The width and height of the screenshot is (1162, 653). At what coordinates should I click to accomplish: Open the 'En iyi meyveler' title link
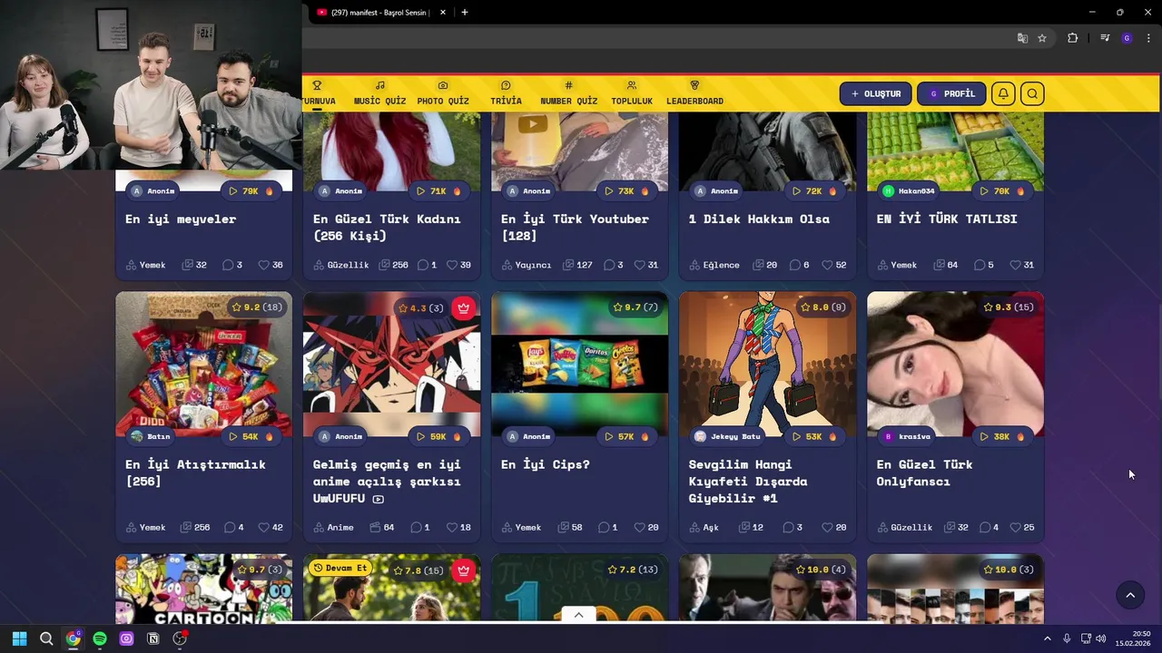tap(181, 219)
